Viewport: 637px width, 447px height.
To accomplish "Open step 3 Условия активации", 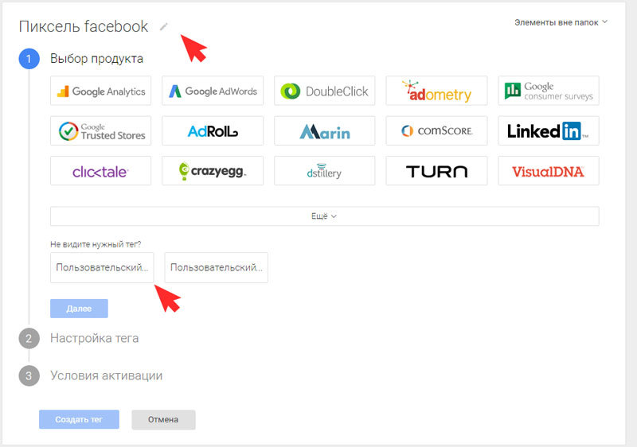I will [106, 375].
